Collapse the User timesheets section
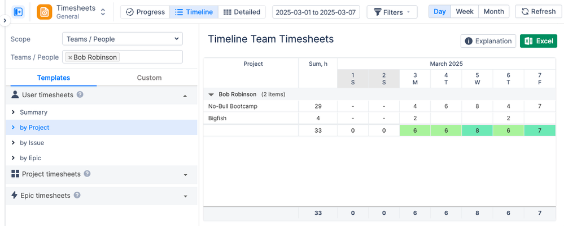 coord(185,96)
